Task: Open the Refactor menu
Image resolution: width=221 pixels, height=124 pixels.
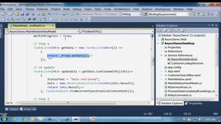Action: [42, 9]
